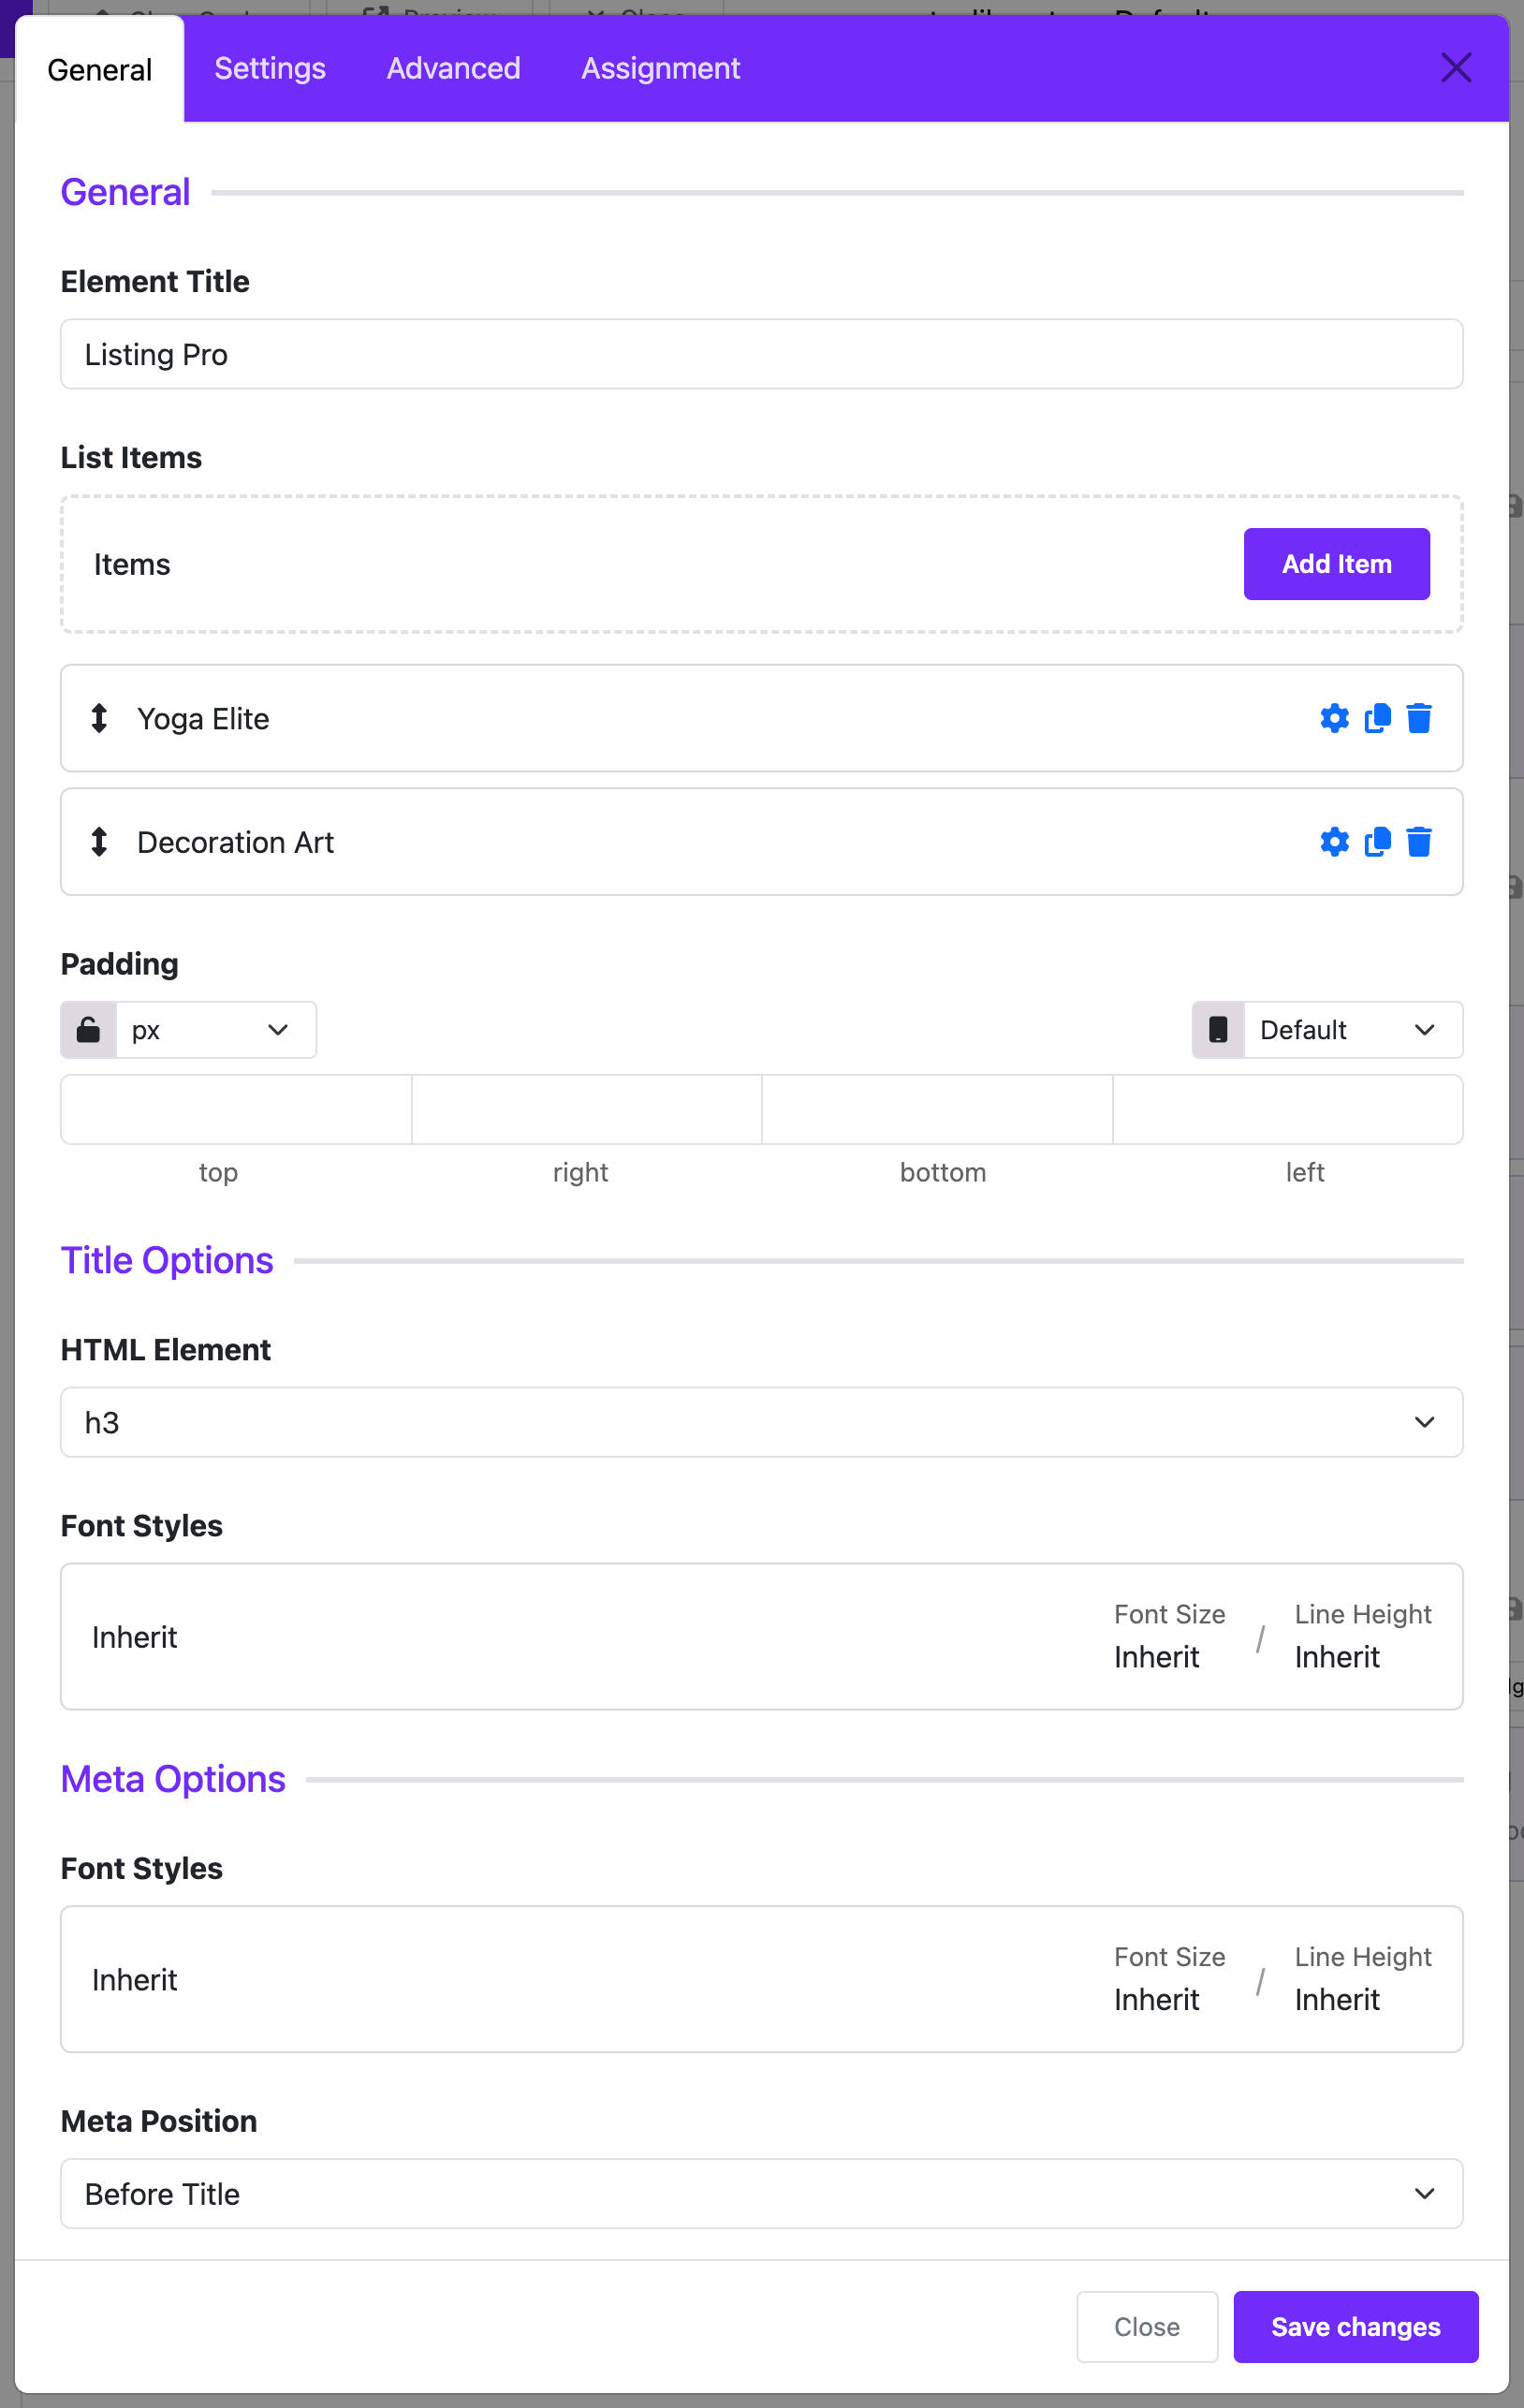The image size is (1524, 2408).
Task: Focus the Element Title input field
Action: tap(762, 354)
